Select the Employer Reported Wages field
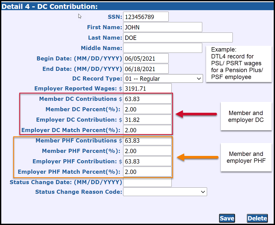 click(147, 88)
